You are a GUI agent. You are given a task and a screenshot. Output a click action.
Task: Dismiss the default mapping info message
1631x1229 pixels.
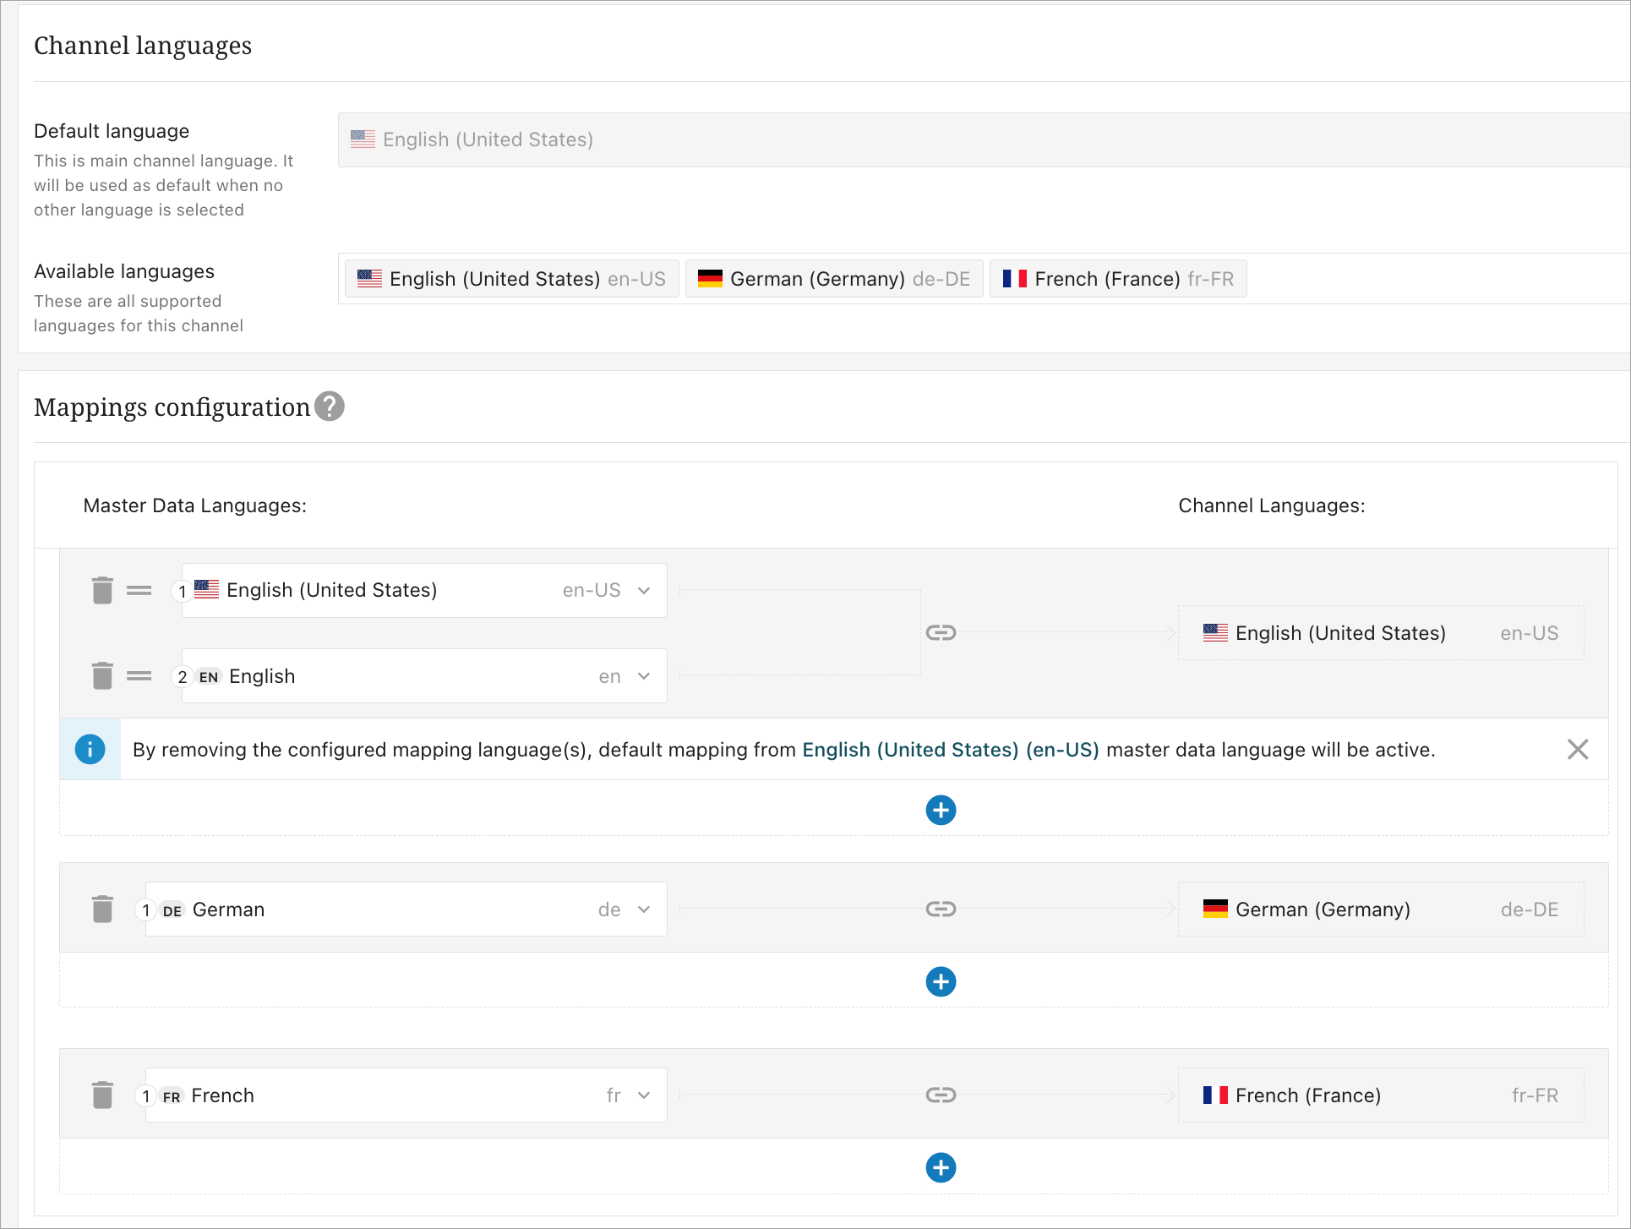[x=1577, y=749]
